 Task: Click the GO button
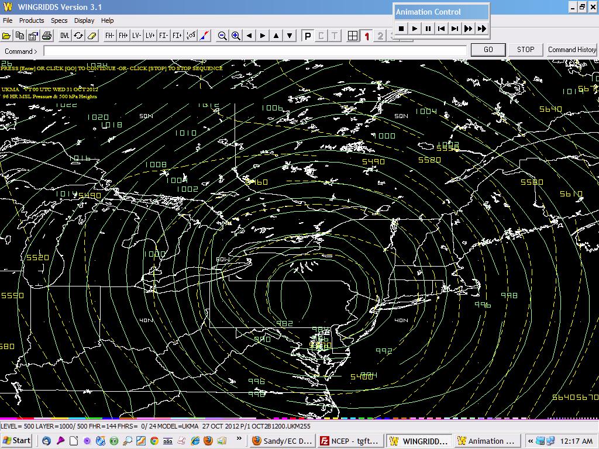click(x=488, y=50)
